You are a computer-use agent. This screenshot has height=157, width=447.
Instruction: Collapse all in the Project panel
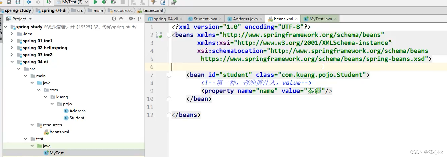tap(121, 19)
